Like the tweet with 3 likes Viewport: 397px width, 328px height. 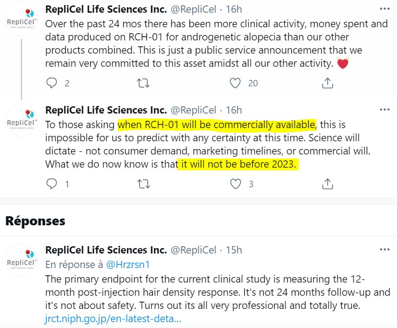click(x=235, y=184)
